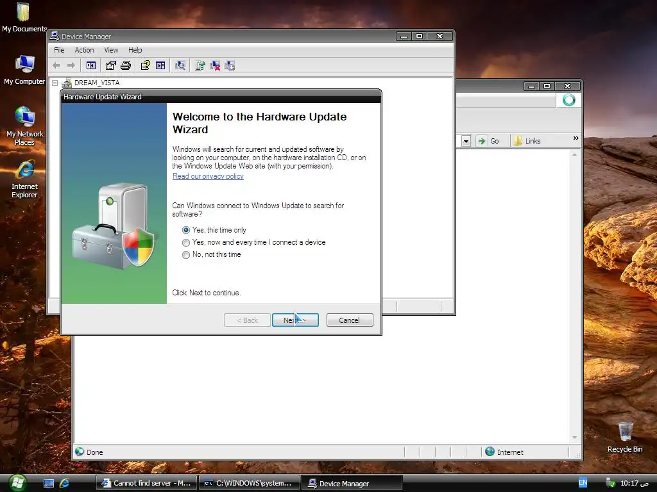Open the File menu in Device Manager
Image resolution: width=657 pixels, height=492 pixels.
(x=59, y=50)
